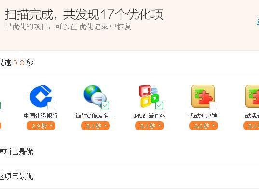Viewport: 259px width, 195px height.
Task: Check the 优酷客户端 checkbox
Action: click(213, 105)
